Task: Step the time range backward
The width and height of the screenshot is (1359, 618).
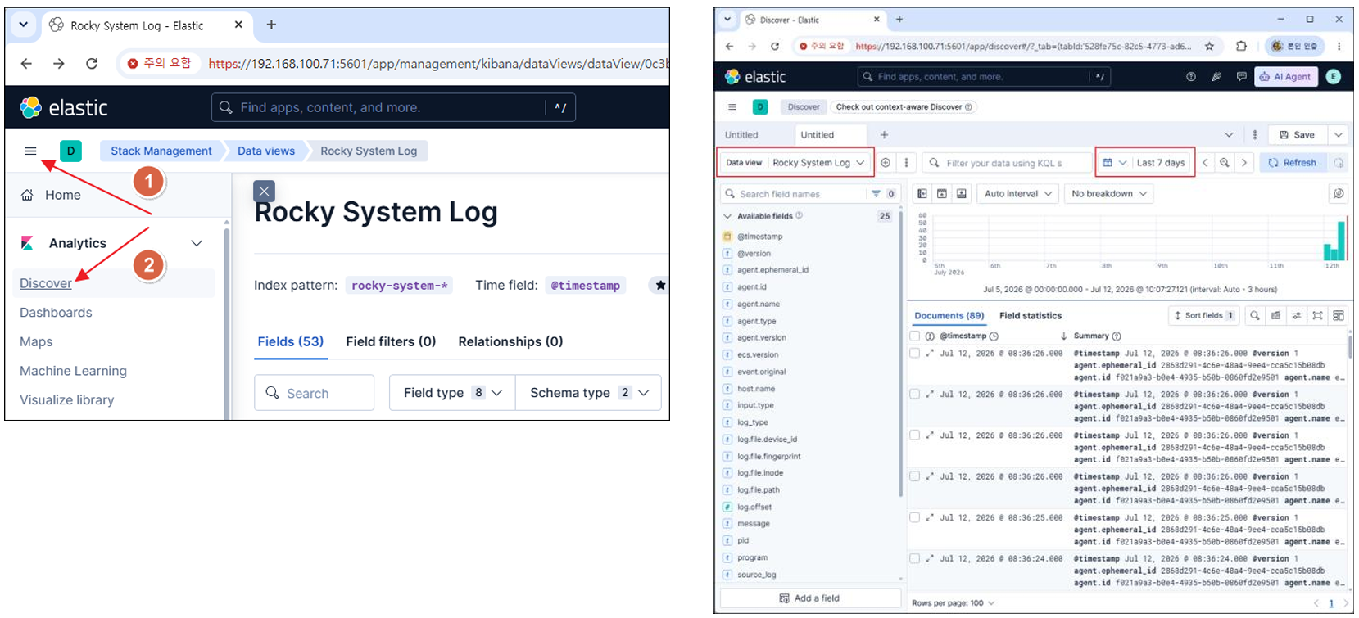Action: tap(1205, 163)
